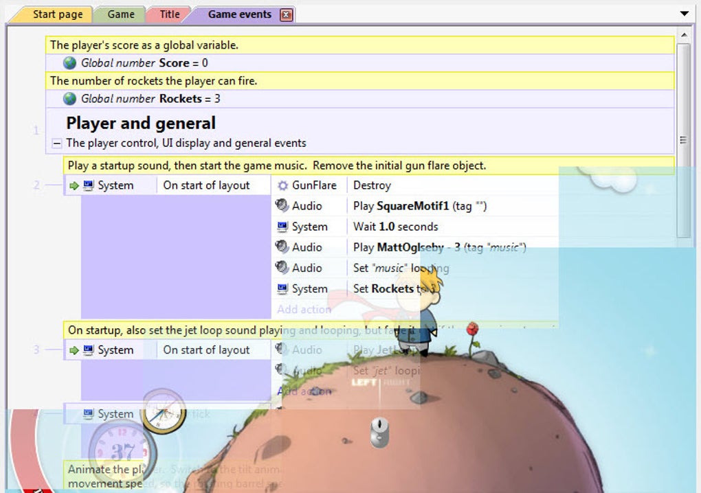Screen dimensions: 701x493
Task: Select the Global number Score = 0 row
Action: pyautogui.click(x=360, y=63)
